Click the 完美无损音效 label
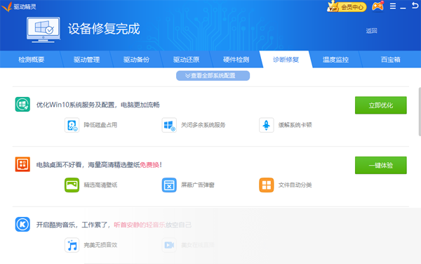Screen dimensions: 421x264 [x=100, y=245]
